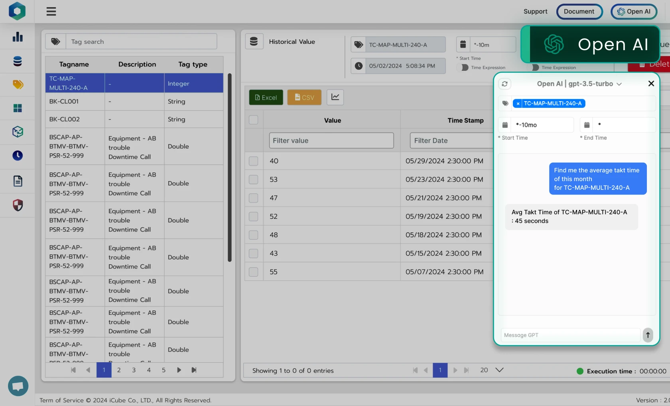Toggle the select-all checkbox in table header
This screenshot has height=406, width=670.
253,120
